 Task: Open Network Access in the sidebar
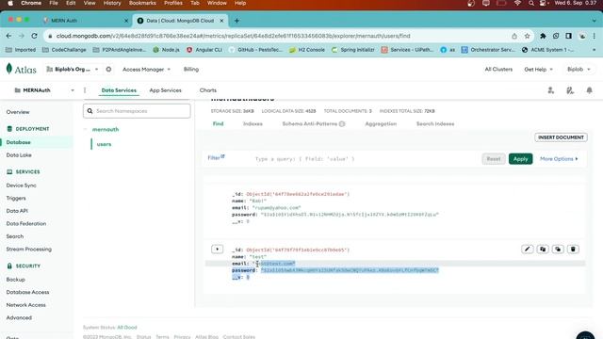[25, 305]
